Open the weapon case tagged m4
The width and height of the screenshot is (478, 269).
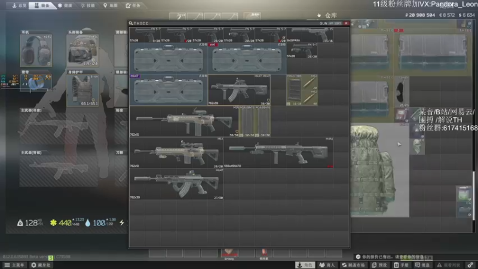click(x=247, y=58)
